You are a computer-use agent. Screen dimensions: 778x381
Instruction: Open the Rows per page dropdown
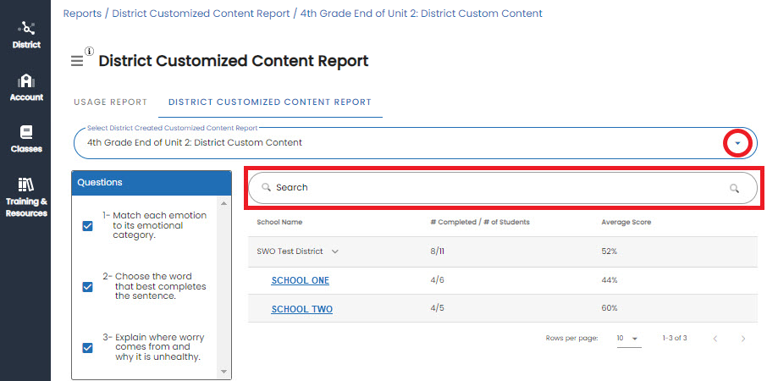click(629, 339)
